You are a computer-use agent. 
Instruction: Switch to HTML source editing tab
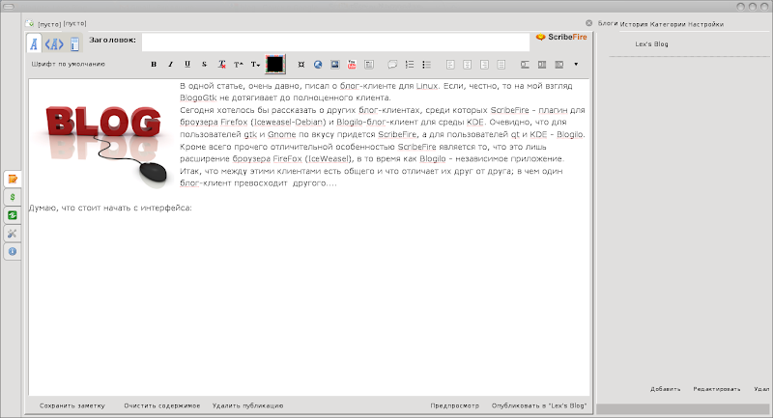pyautogui.click(x=54, y=44)
